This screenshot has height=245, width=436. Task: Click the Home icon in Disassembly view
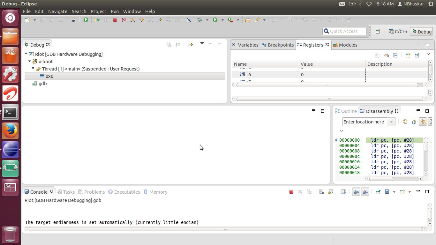414,122
